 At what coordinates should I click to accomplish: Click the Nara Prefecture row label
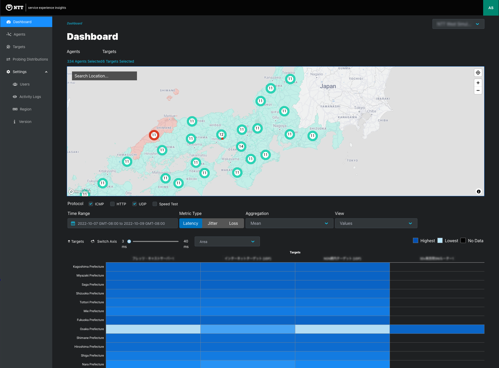tap(93, 364)
